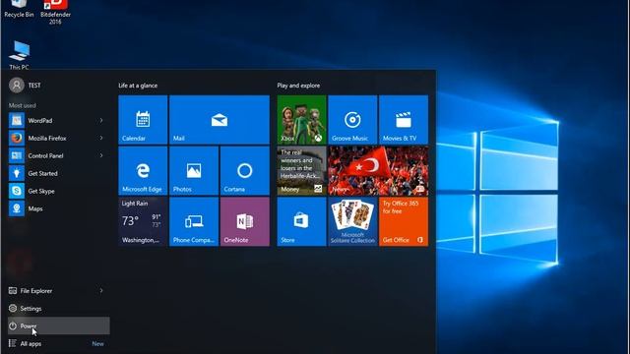Open the Photos tile
The image size is (630, 354).
(194, 170)
